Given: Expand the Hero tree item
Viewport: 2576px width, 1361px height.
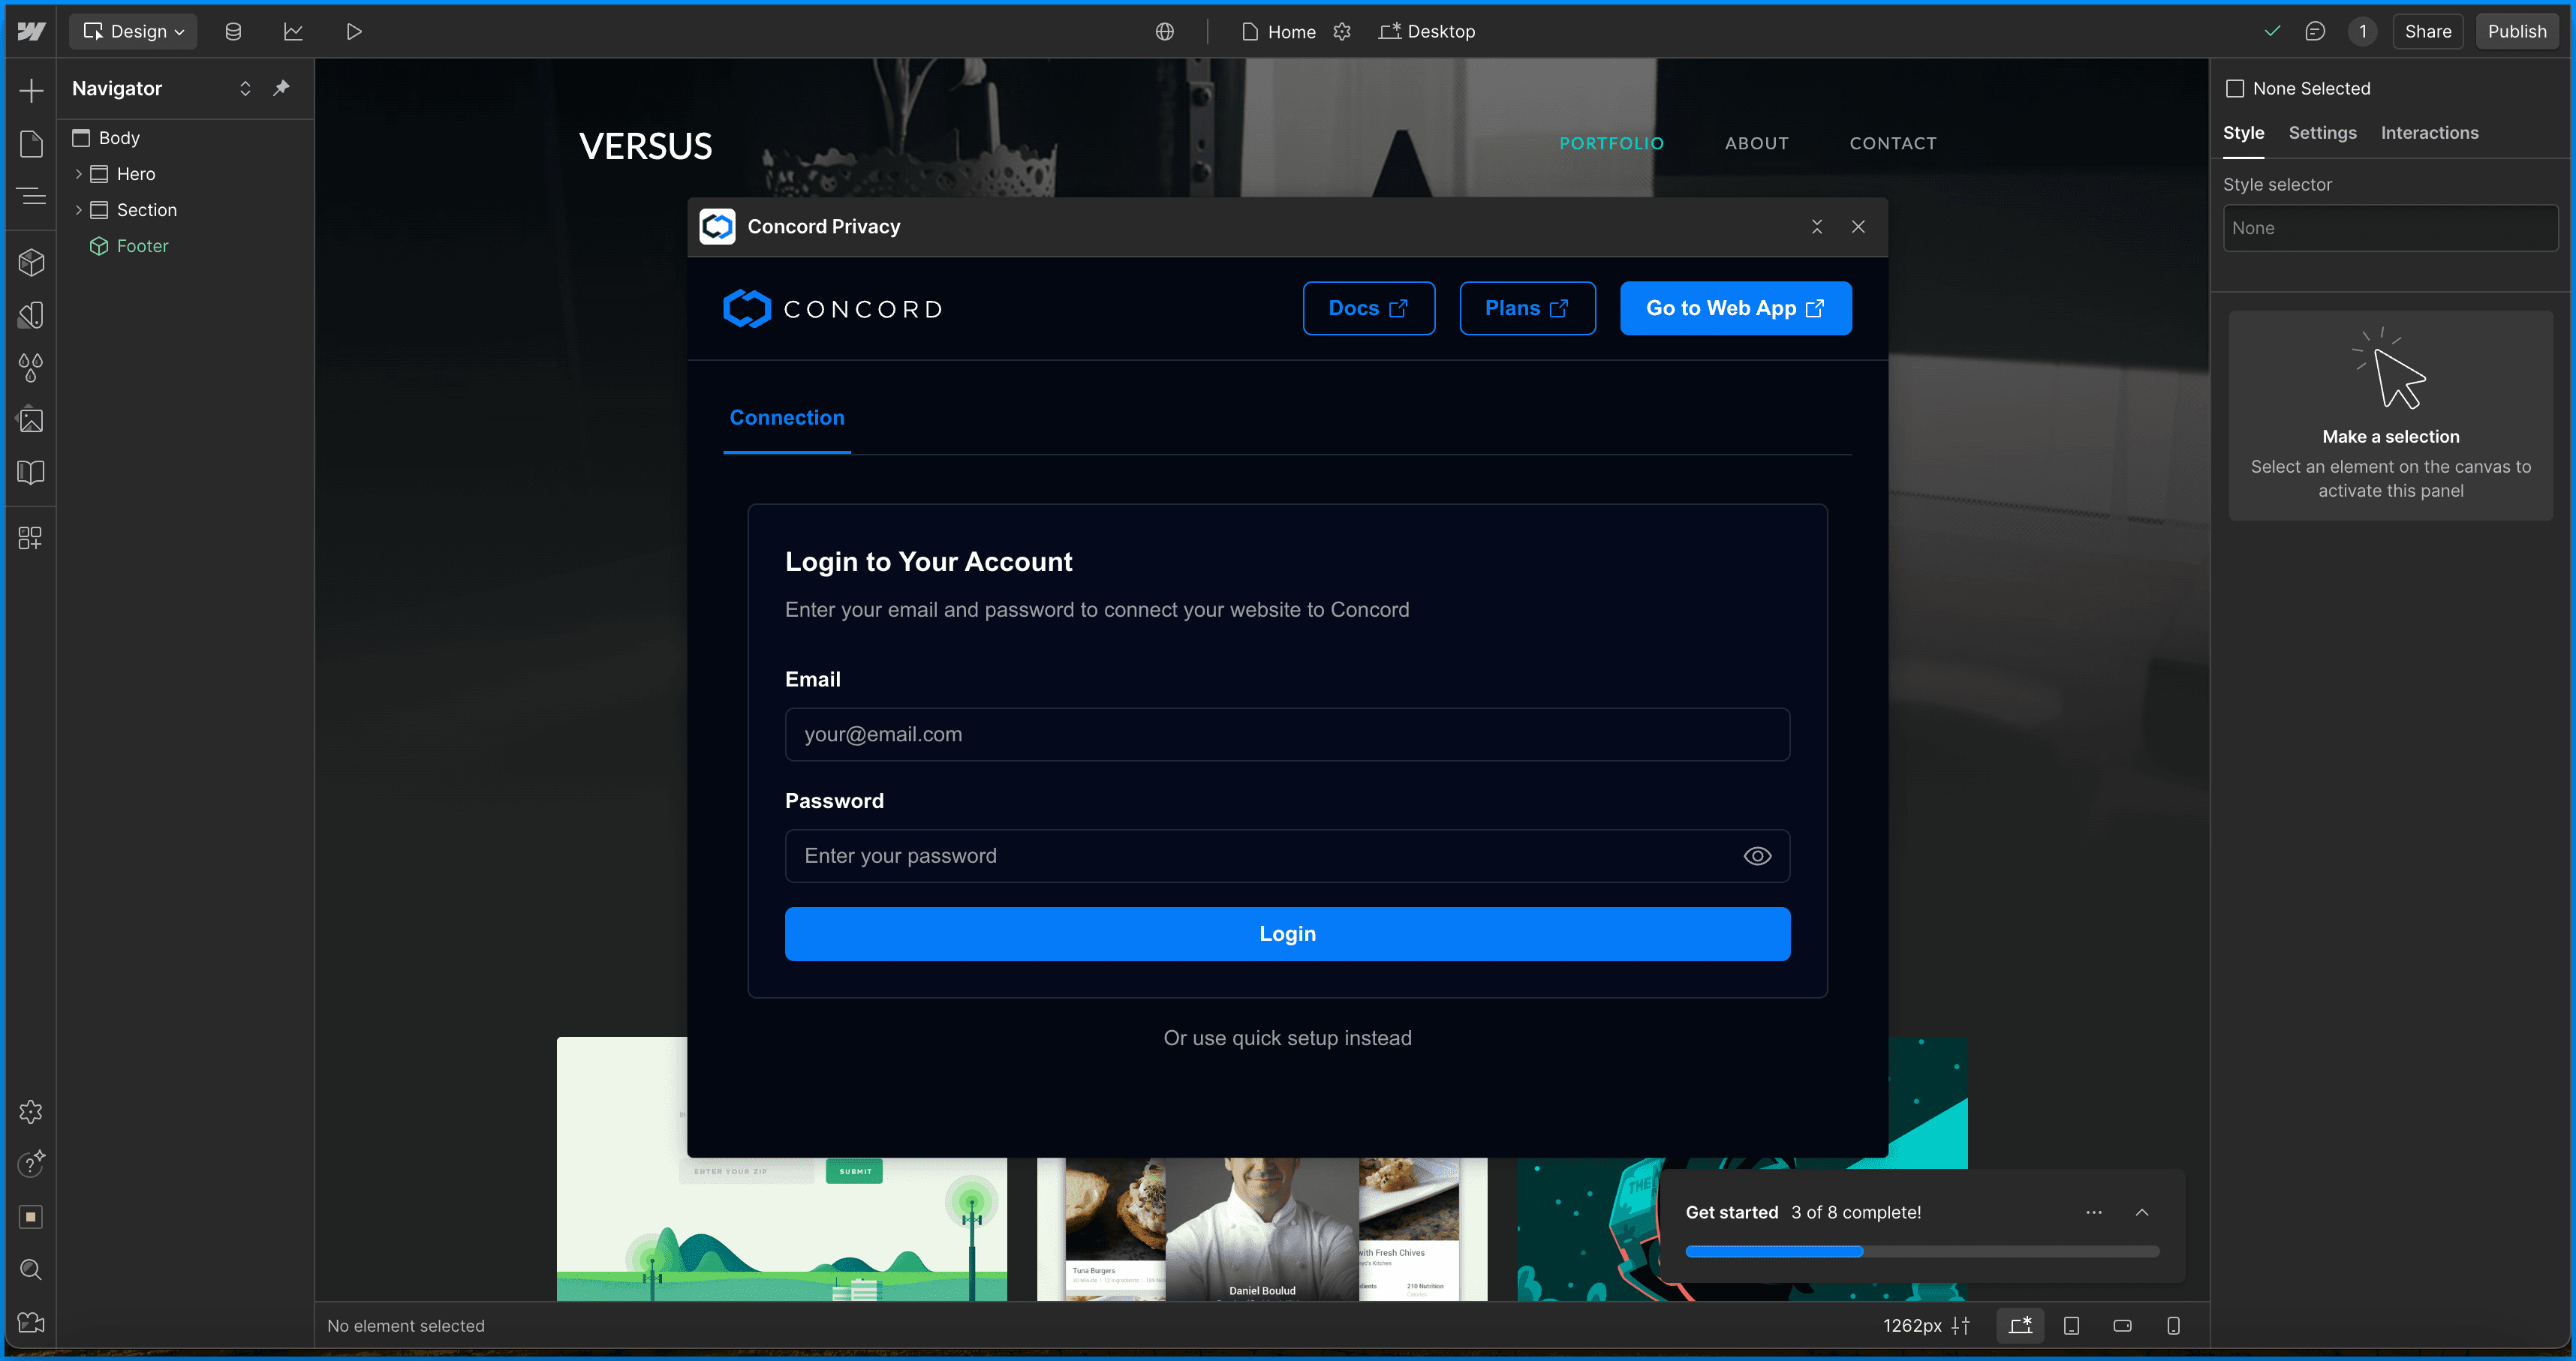Looking at the screenshot, I should [79, 174].
